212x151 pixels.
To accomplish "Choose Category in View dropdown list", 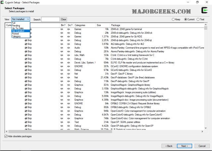I will pos(21,36).
